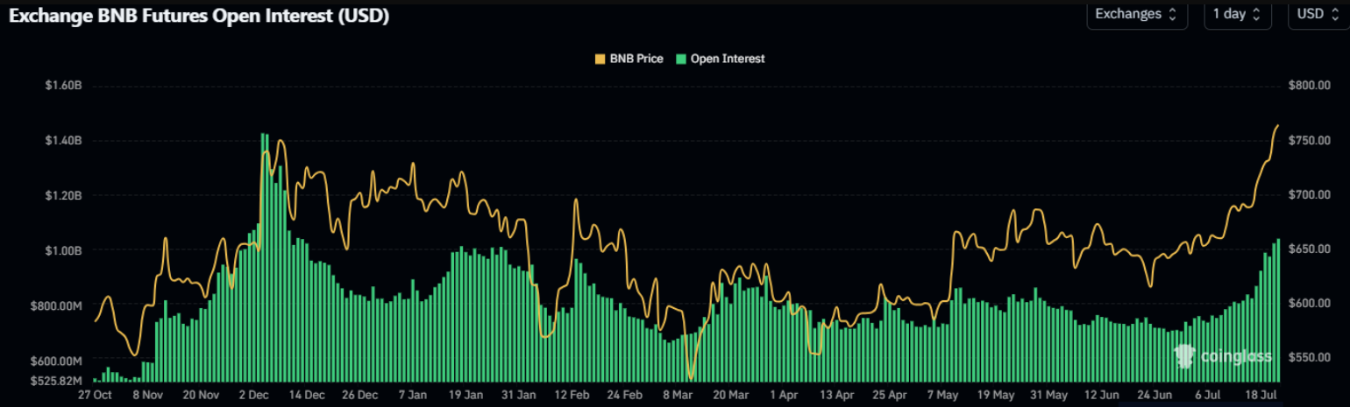1350x407 pixels.
Task: Click the 24 Jun date label
Action: (1155, 396)
